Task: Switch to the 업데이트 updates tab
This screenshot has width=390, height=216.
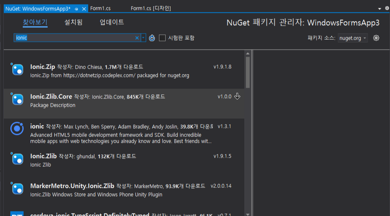Action: 112,22
